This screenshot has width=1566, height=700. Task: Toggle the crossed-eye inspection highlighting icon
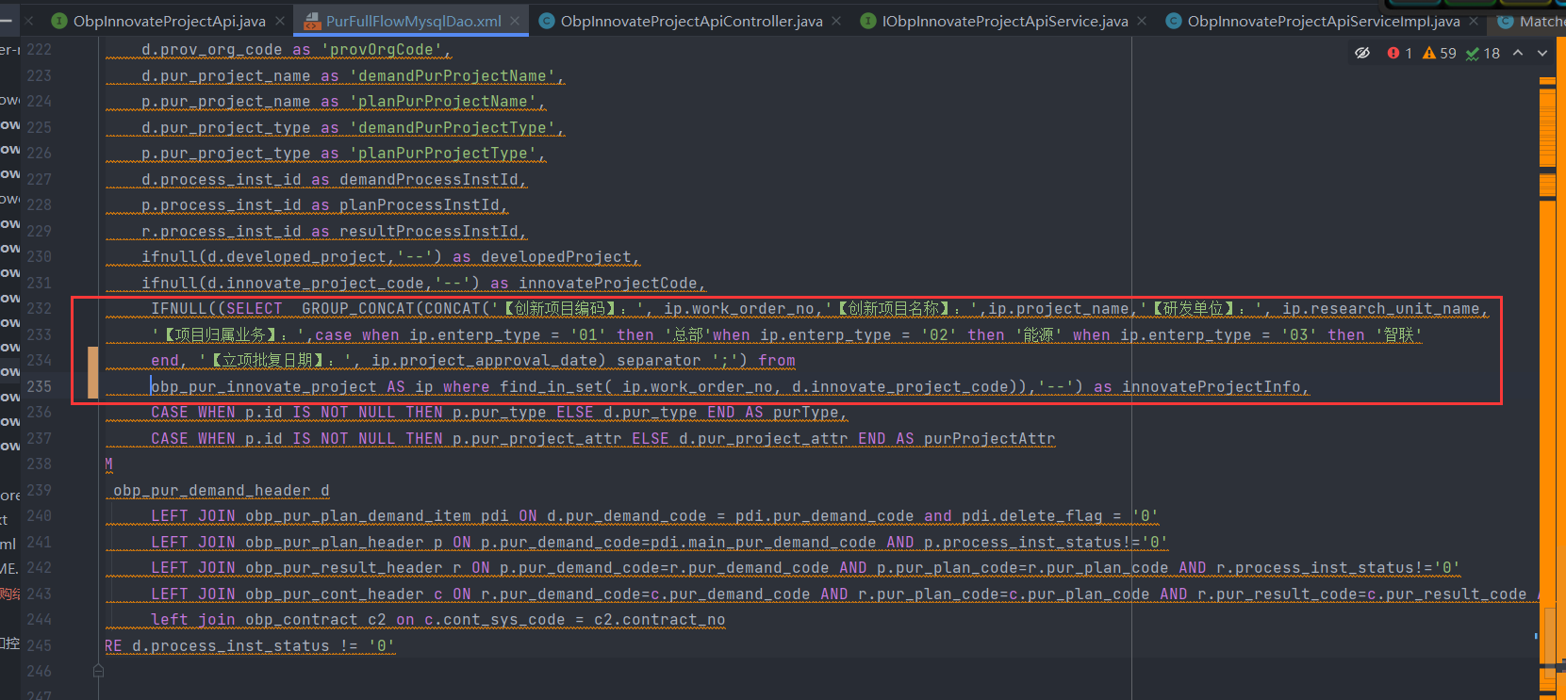[1362, 53]
